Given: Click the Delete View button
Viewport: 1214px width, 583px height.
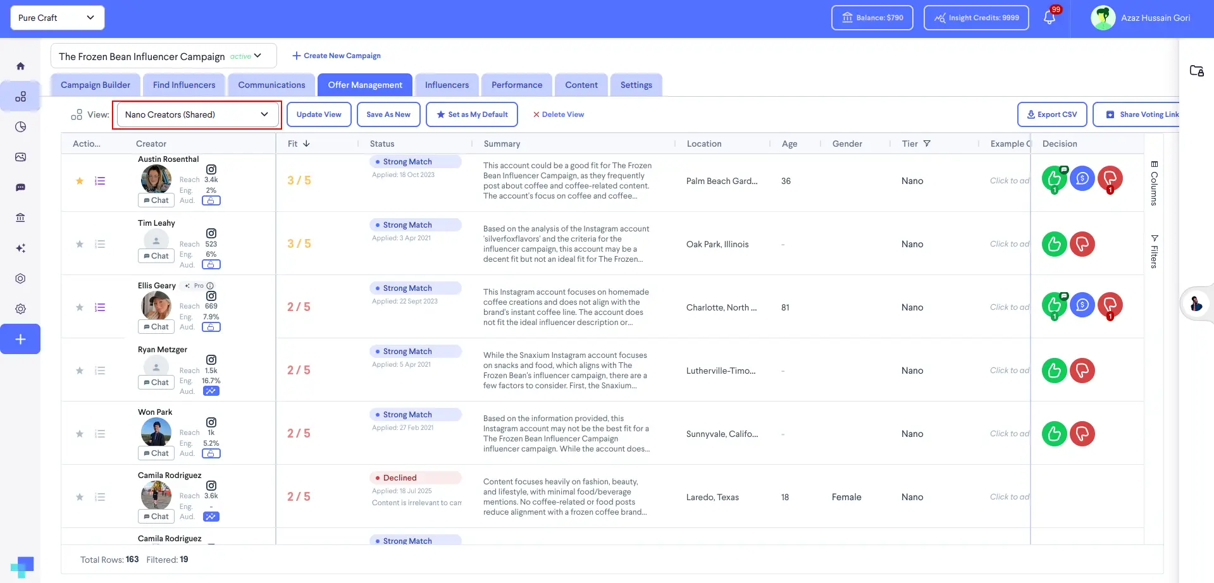Looking at the screenshot, I should (558, 114).
